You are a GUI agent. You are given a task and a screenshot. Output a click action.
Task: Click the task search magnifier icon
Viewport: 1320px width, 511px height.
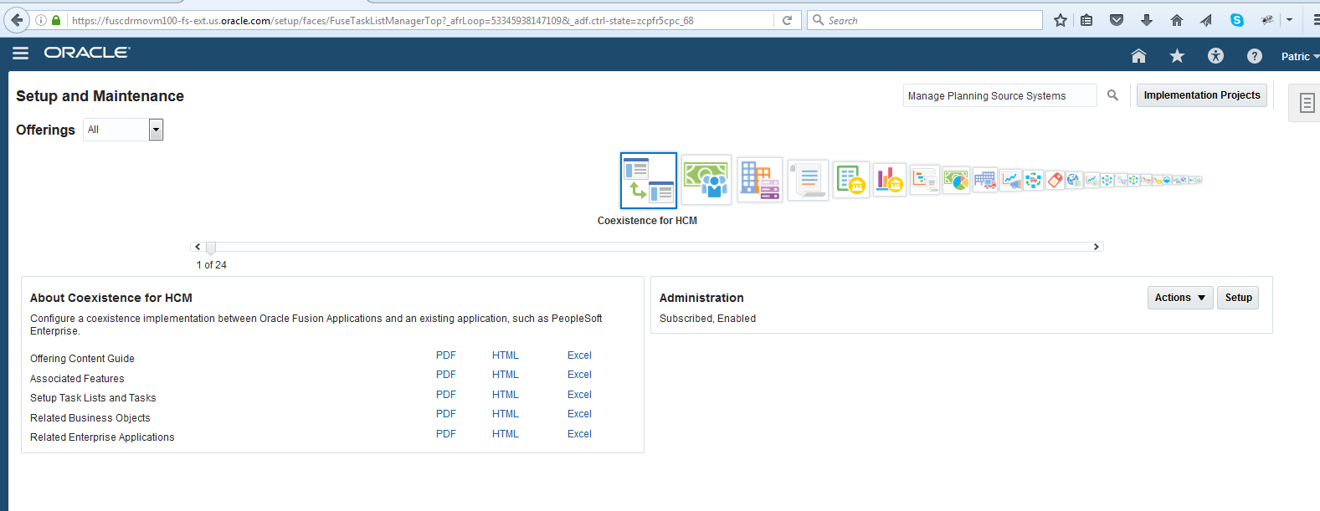(x=1112, y=95)
